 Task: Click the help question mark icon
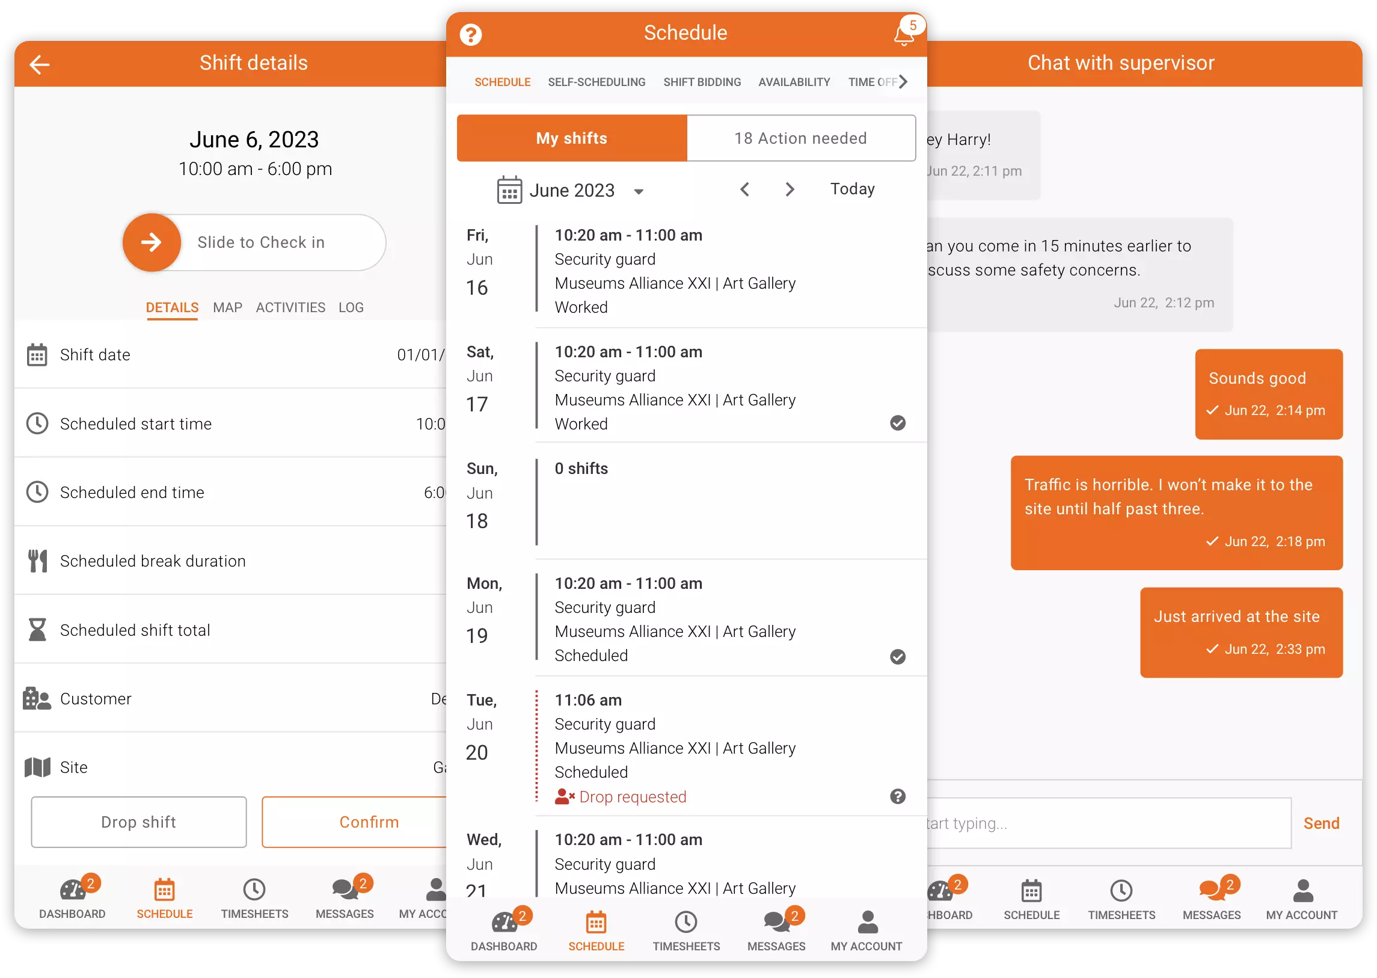click(x=471, y=34)
